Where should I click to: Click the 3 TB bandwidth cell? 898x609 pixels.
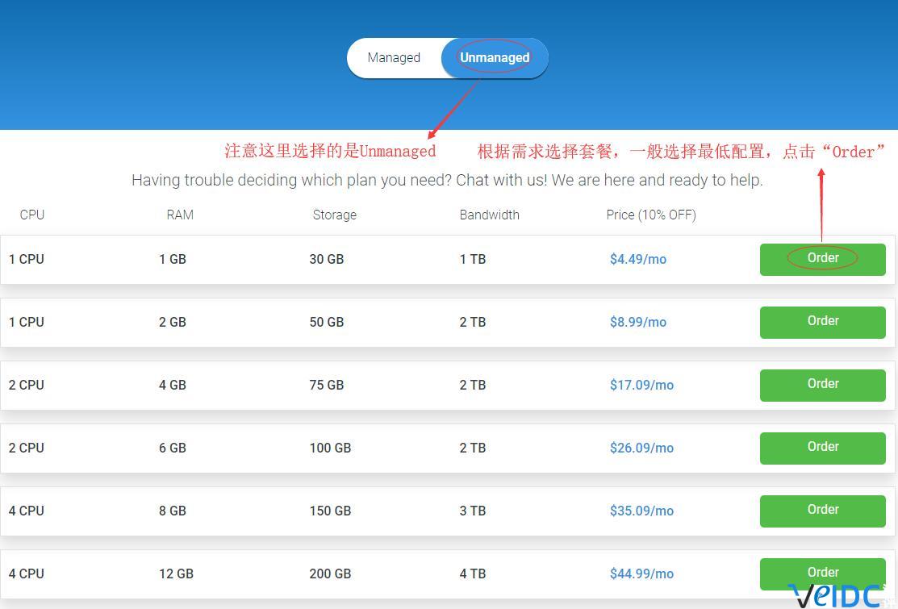pyautogui.click(x=473, y=511)
